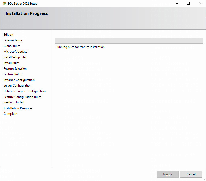The height and width of the screenshot is (181, 206).
Task: Select the bold Installation Progress sidebar step
Action: (18, 108)
